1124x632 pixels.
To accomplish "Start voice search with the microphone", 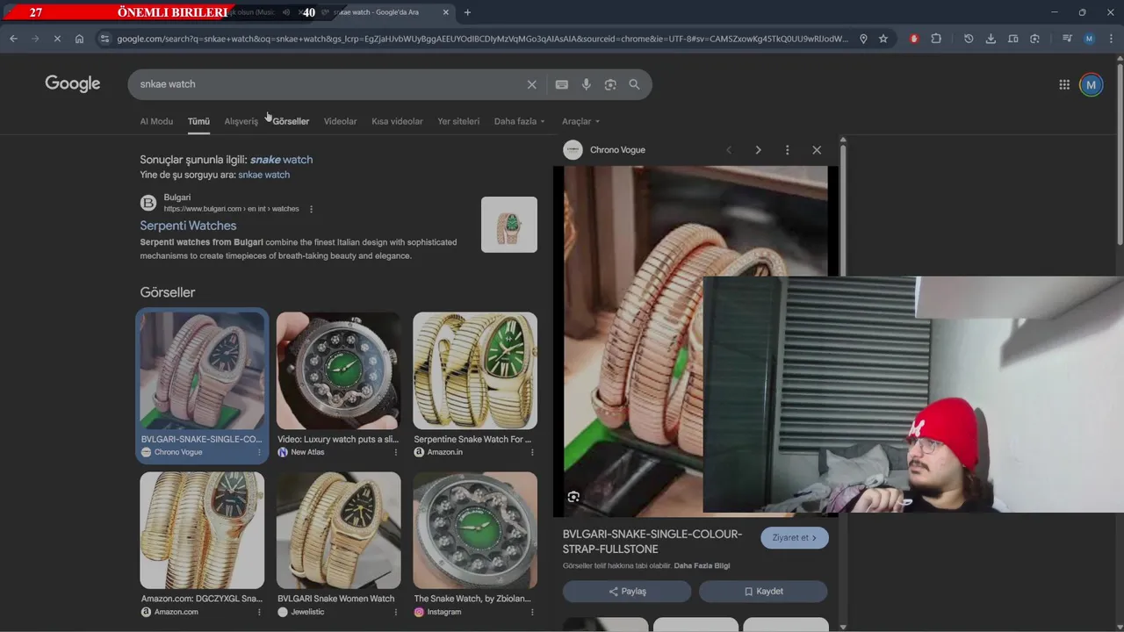I will pos(587,84).
